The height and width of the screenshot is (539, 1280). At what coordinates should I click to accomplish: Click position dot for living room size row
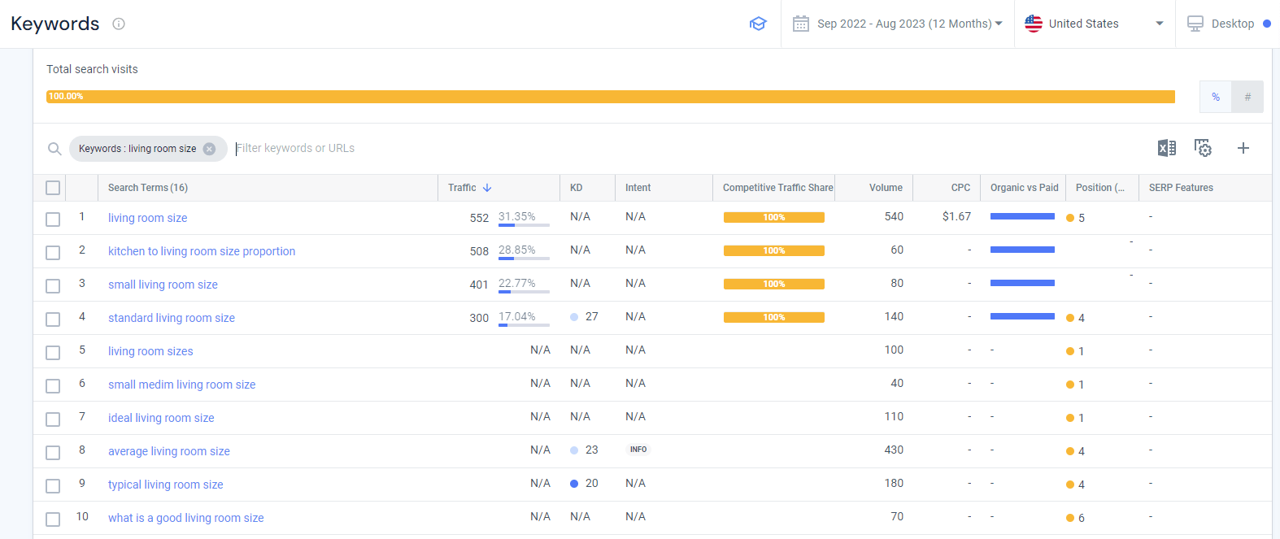point(1070,218)
